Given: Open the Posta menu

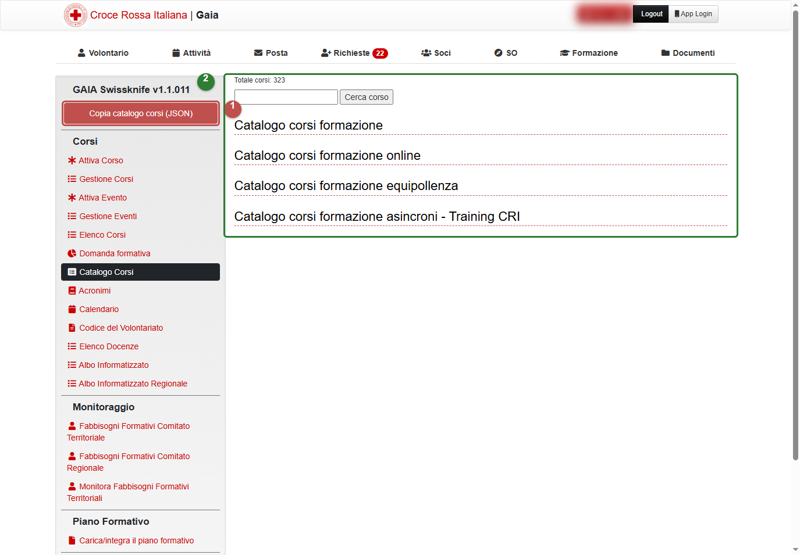Looking at the screenshot, I should point(271,53).
